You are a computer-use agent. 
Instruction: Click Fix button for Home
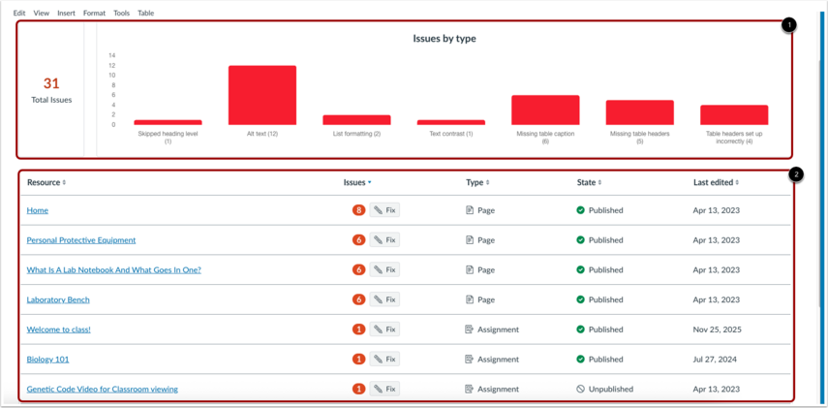(x=384, y=210)
